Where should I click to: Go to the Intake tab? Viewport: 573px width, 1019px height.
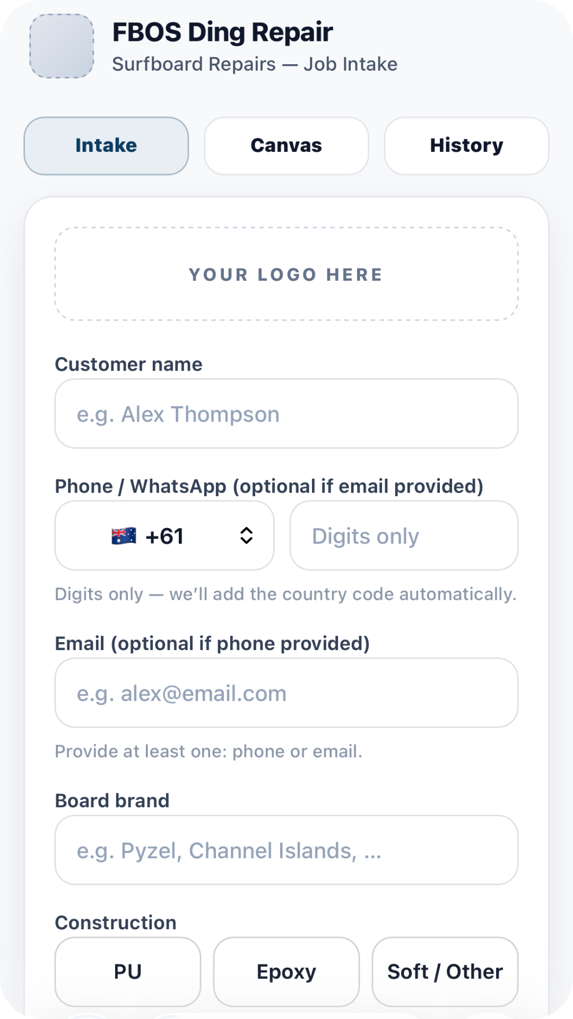106,145
